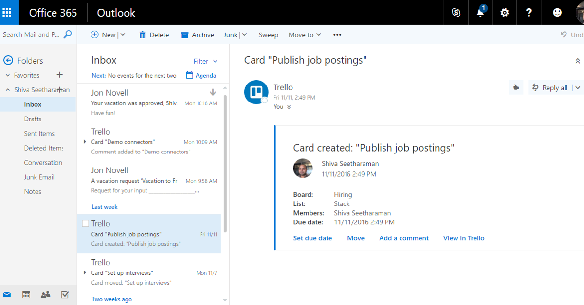584x305 pixels.
Task: Open the New dropdown arrow
Action: [x=123, y=35]
